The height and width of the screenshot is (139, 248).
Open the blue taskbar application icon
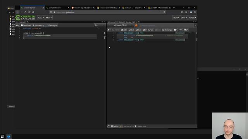9,136
